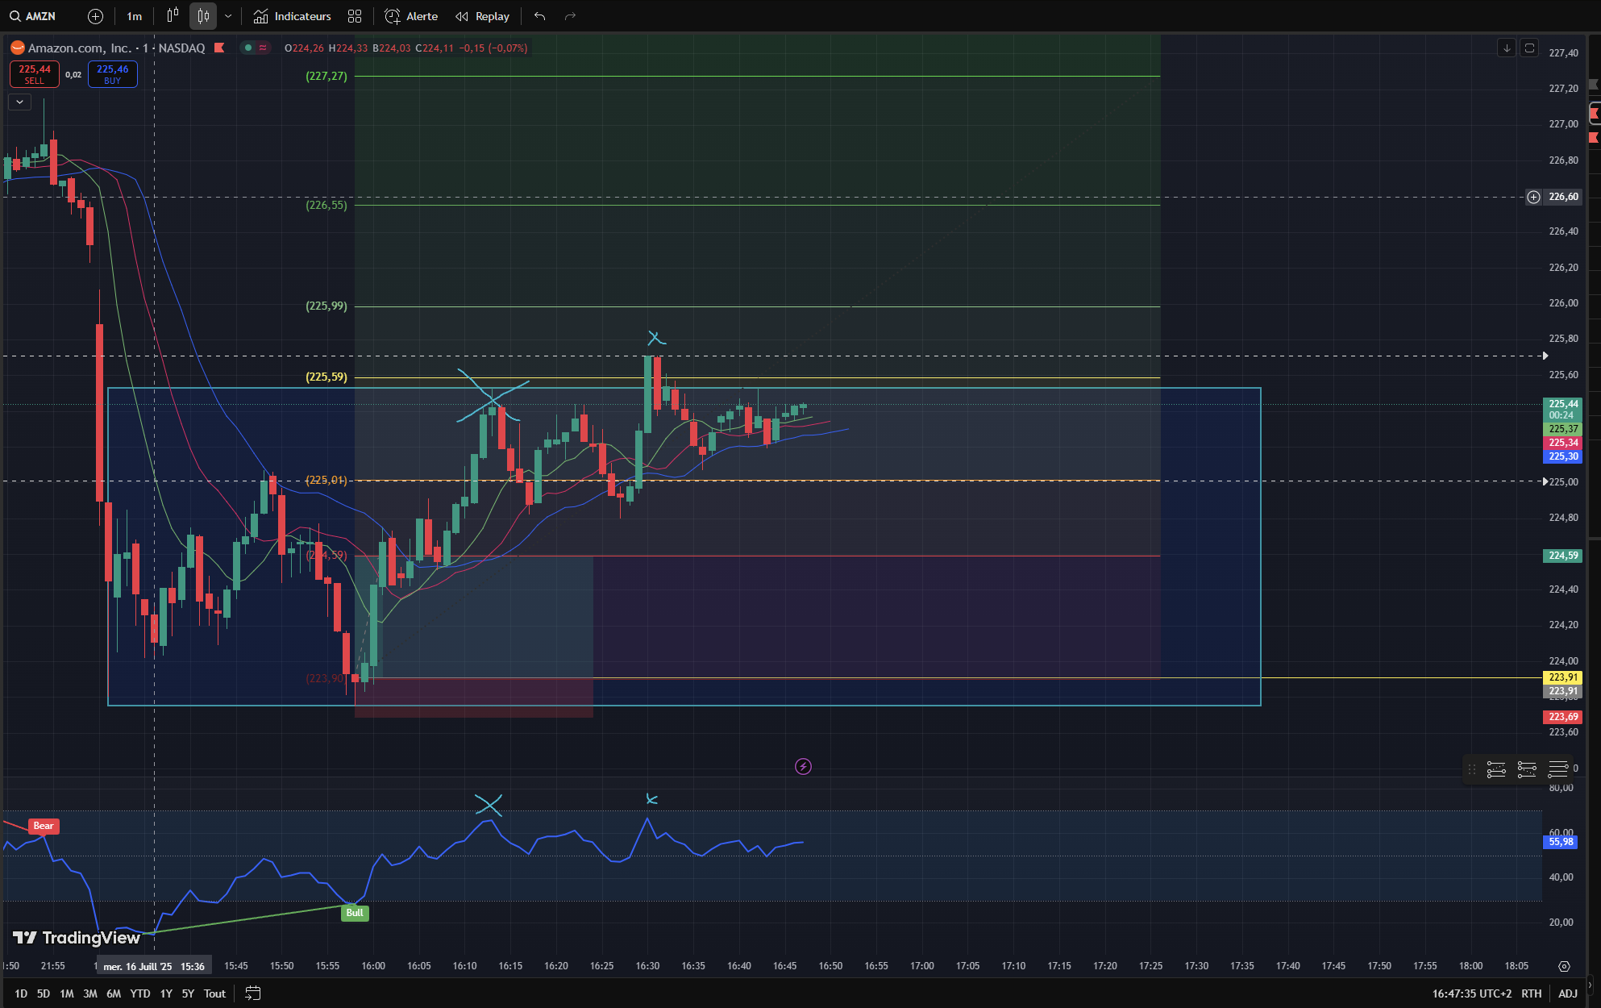Open timezone menu 16:47:35 UTC+2

pyautogui.click(x=1472, y=993)
